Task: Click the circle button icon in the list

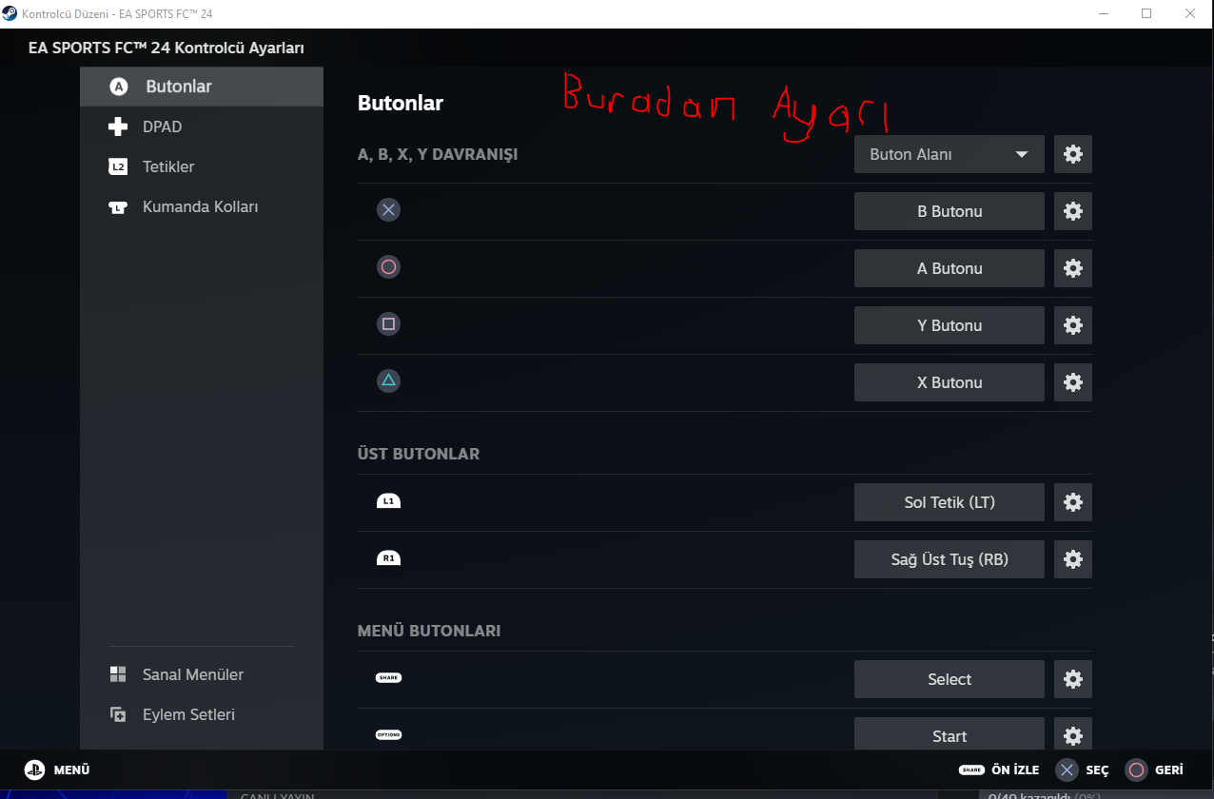Action: pos(388,267)
